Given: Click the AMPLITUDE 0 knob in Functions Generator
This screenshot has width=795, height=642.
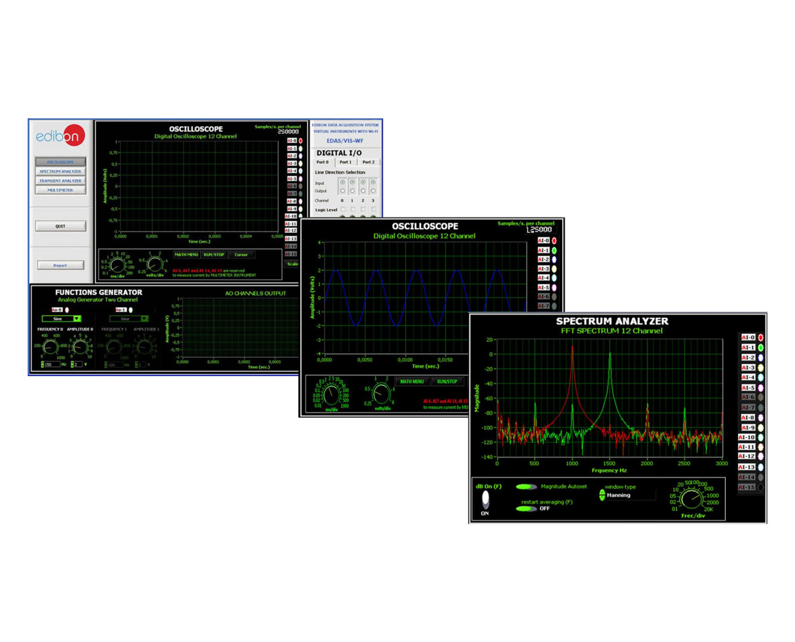Looking at the screenshot, I should point(80,346).
